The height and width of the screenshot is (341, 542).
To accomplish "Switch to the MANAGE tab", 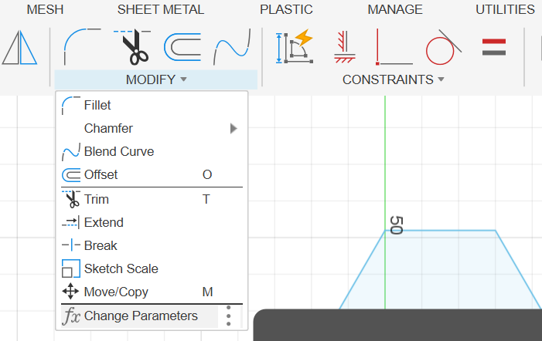I will (x=395, y=9).
